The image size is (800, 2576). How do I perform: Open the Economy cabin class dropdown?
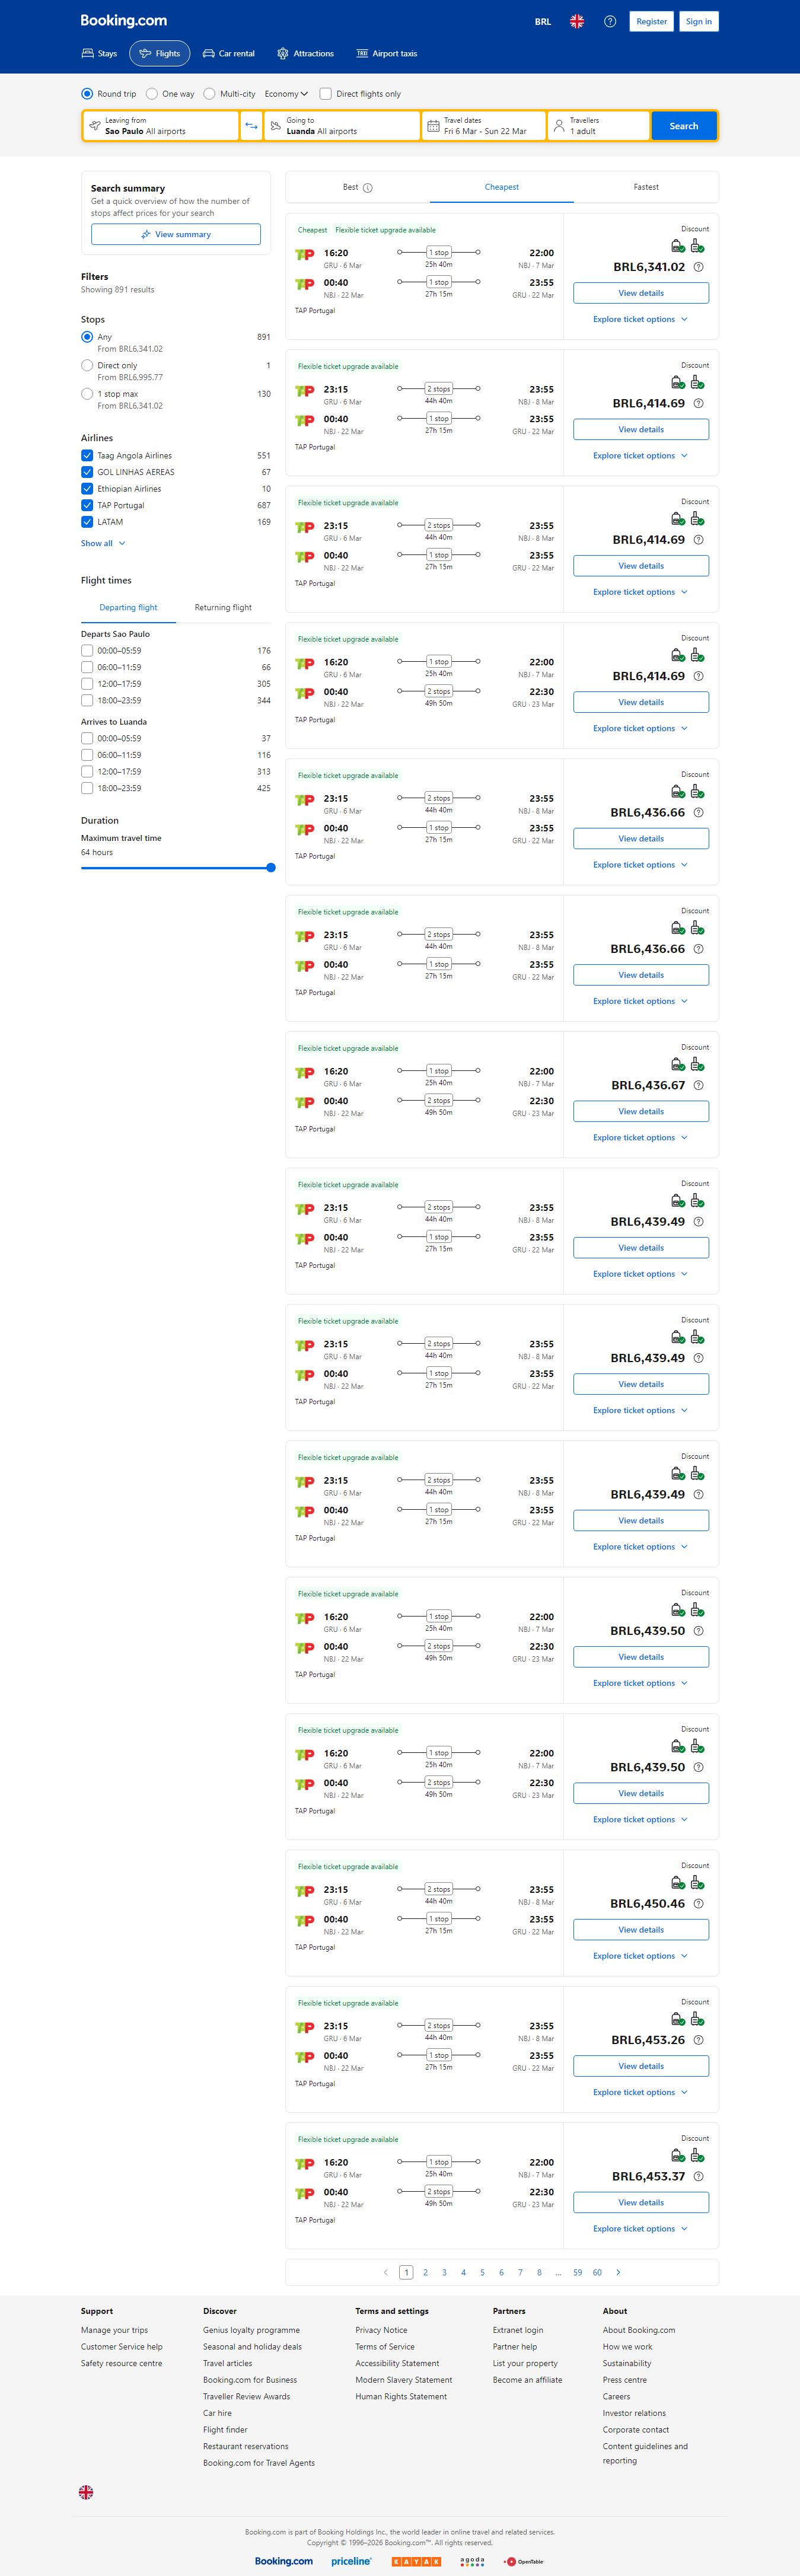click(286, 94)
